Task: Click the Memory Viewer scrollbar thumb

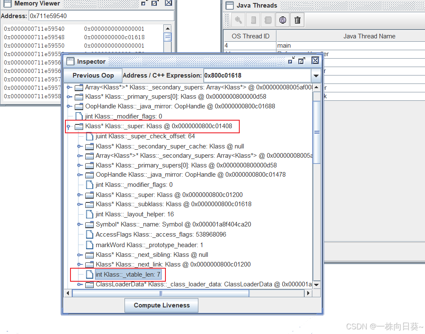Action: click(168, 37)
